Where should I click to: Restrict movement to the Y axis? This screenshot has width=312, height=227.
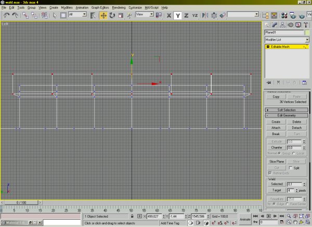(x=177, y=16)
